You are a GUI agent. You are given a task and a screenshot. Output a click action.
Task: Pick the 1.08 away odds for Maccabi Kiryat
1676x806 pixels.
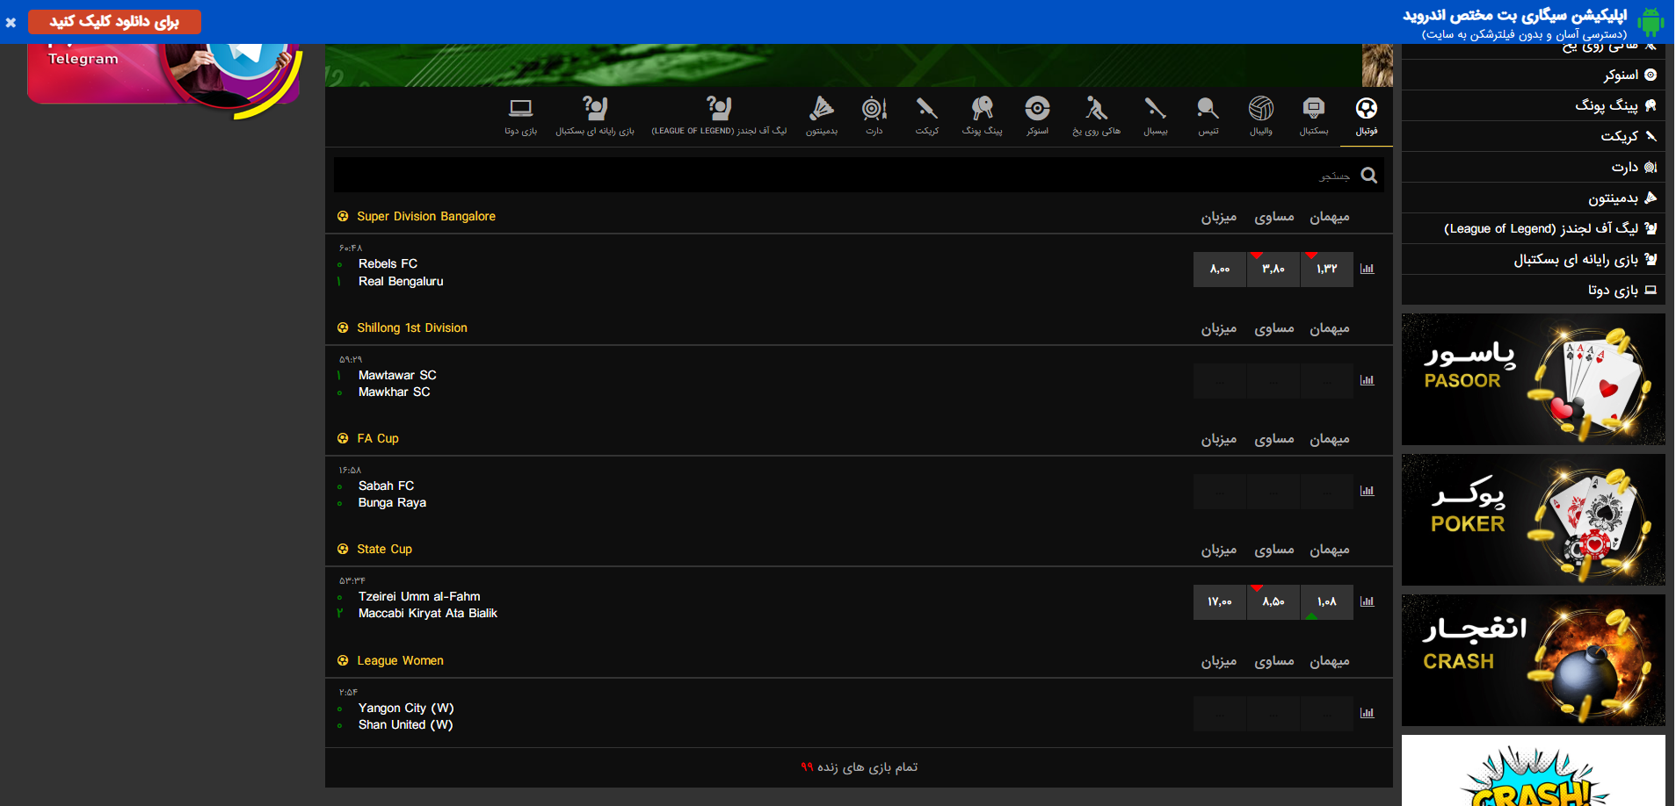coord(1326,601)
